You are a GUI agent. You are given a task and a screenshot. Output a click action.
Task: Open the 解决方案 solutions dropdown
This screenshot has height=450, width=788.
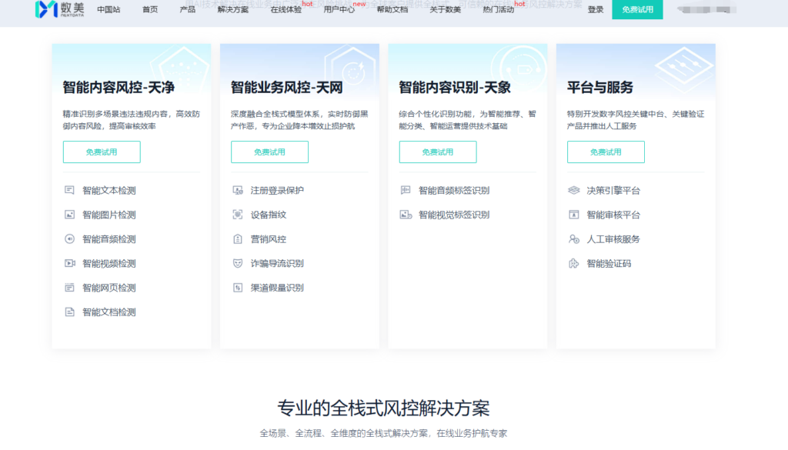coord(234,12)
